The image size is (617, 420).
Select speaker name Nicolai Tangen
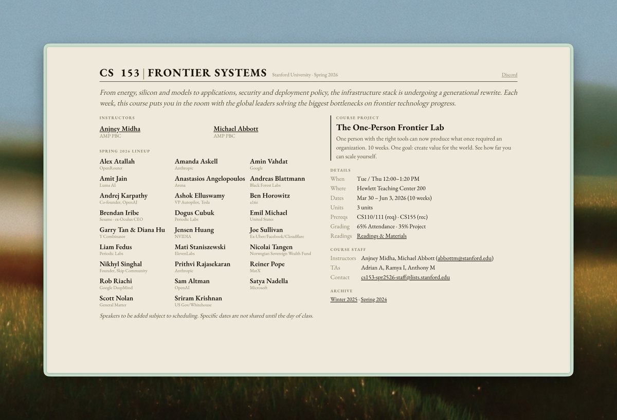click(271, 247)
